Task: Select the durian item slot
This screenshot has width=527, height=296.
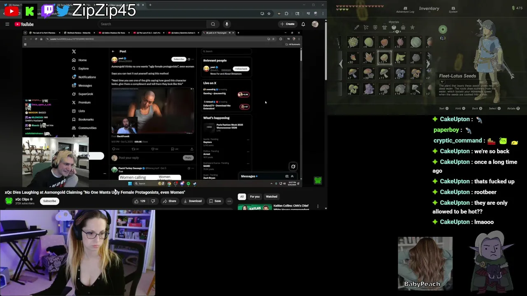Action: (x=353, y=42)
